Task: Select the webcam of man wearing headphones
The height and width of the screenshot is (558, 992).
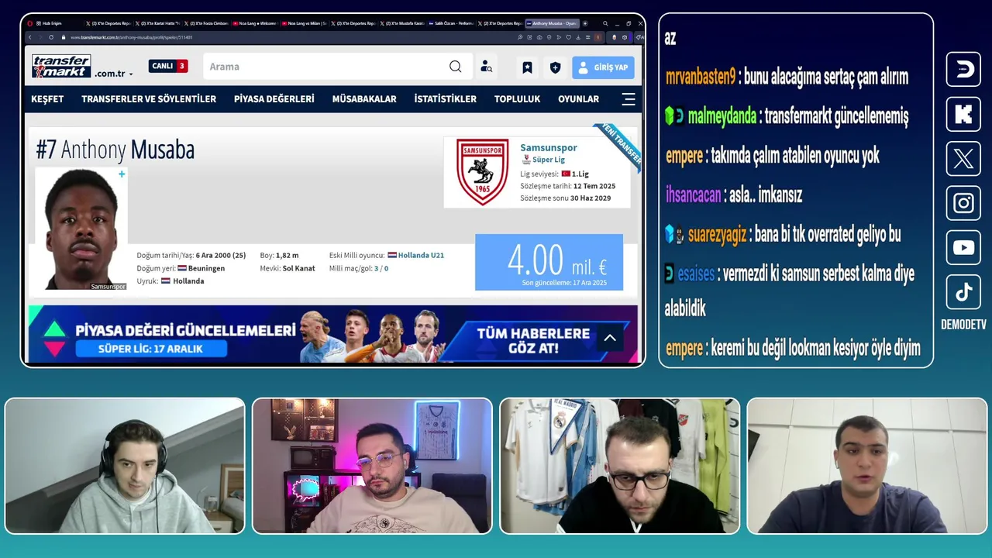Action: pyautogui.click(x=125, y=466)
